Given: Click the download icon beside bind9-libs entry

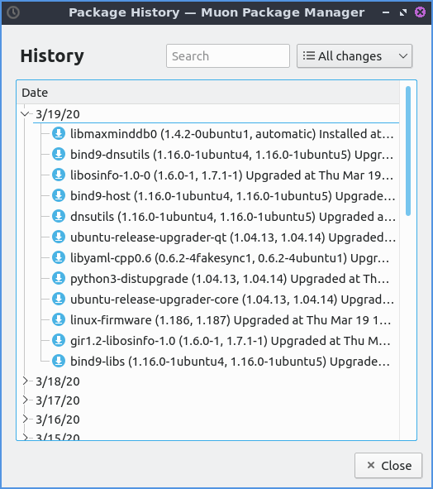Looking at the screenshot, I should pos(58,361).
